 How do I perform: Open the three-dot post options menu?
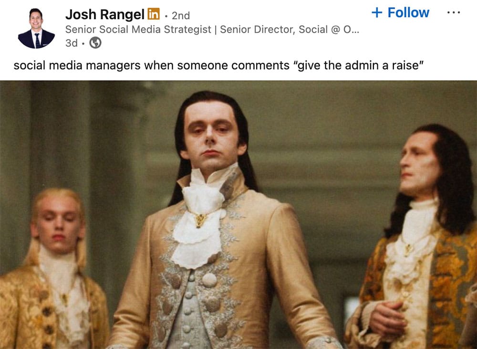pos(454,13)
